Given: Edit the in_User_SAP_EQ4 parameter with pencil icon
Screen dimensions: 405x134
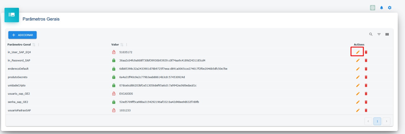Looking at the screenshot, I should [x=358, y=52].
